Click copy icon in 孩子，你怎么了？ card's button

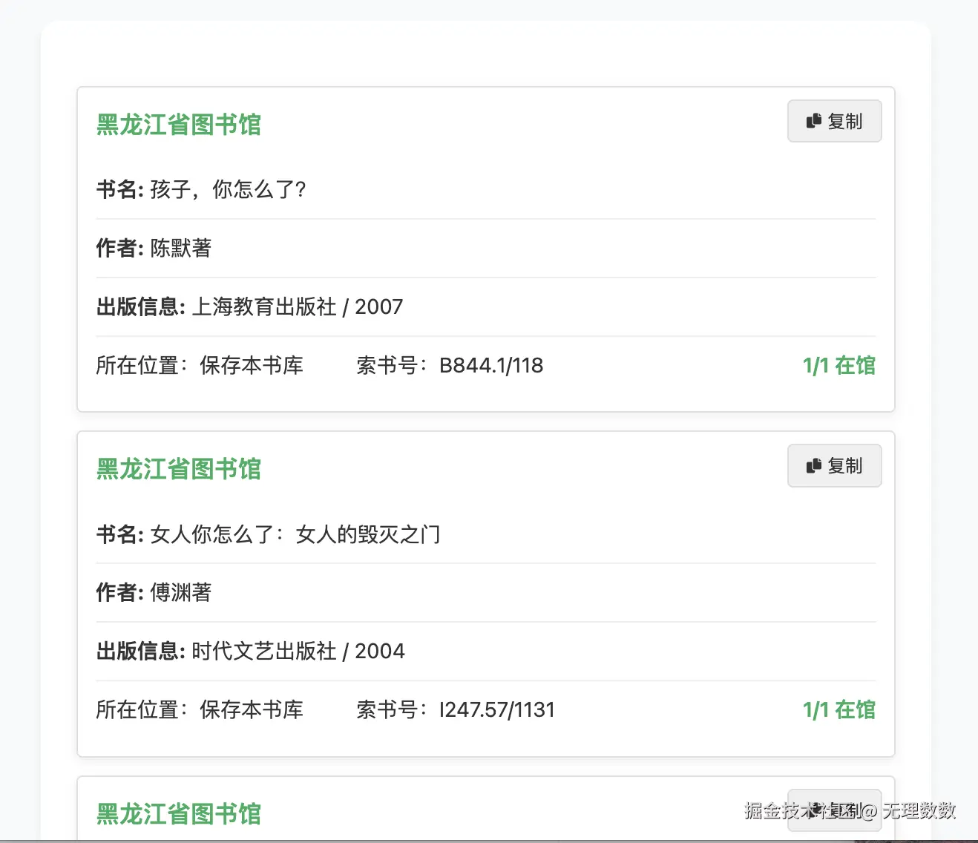(814, 121)
